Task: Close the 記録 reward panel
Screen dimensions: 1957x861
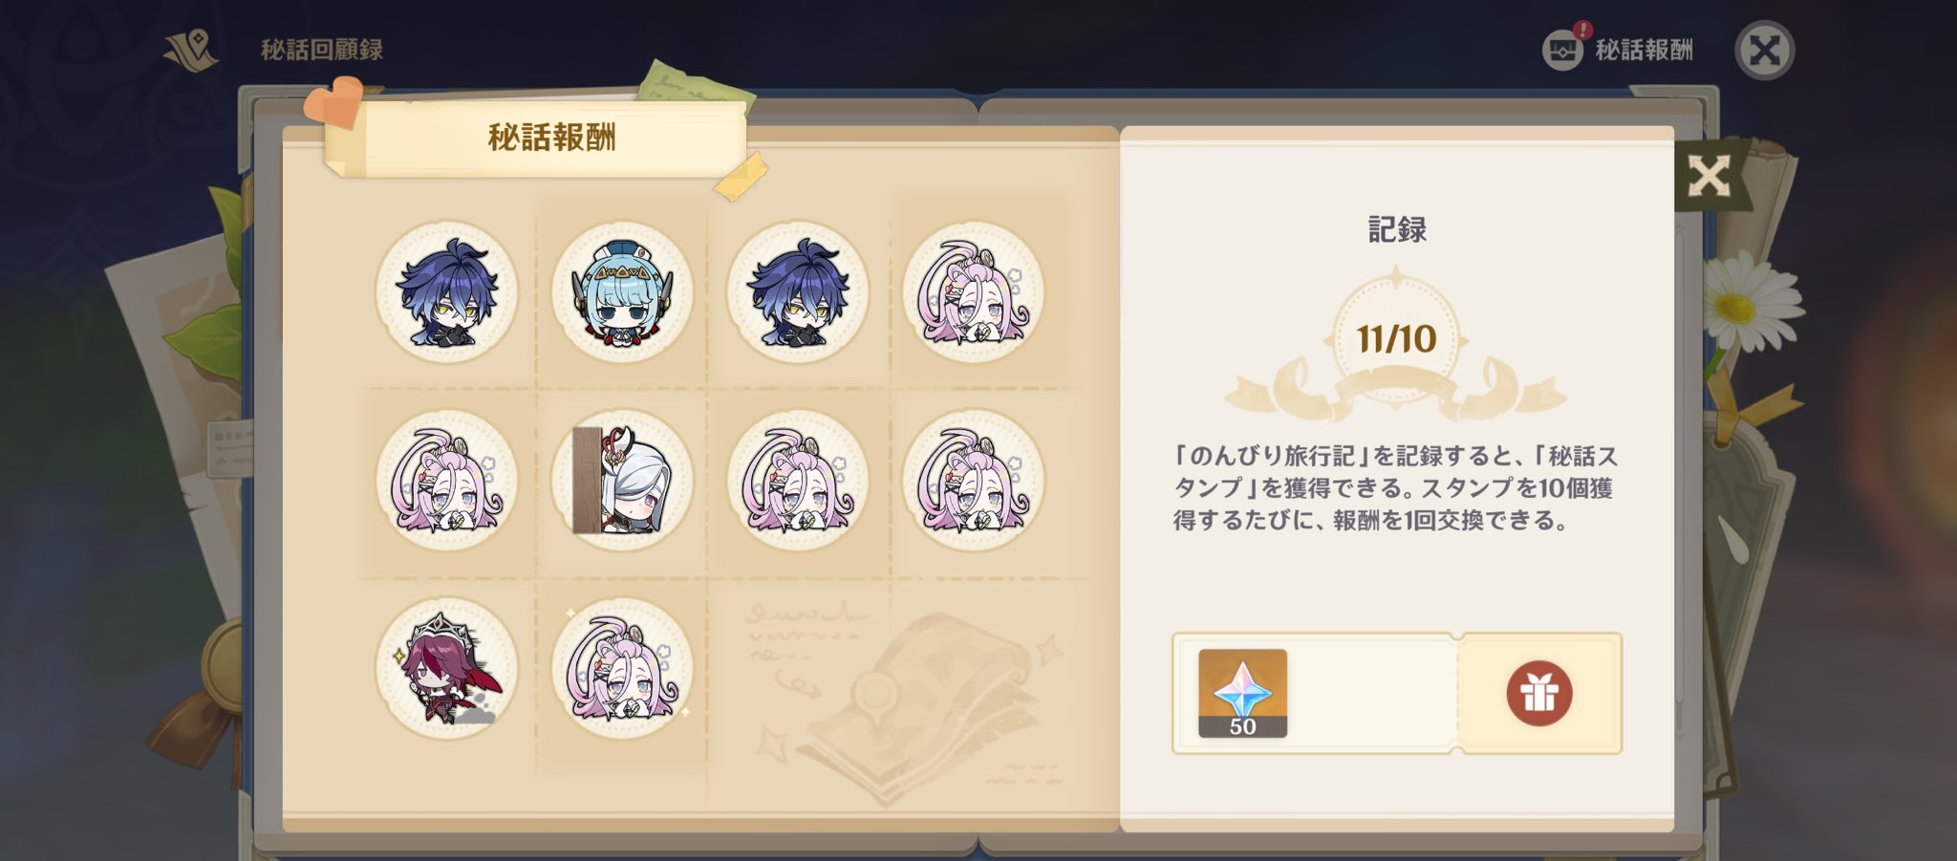Action: click(1709, 177)
